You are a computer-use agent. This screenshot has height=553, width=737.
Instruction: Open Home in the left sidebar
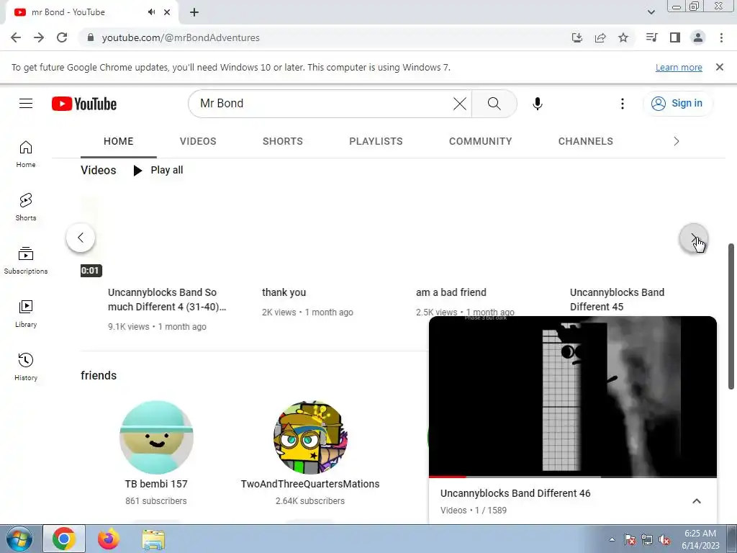(x=26, y=154)
